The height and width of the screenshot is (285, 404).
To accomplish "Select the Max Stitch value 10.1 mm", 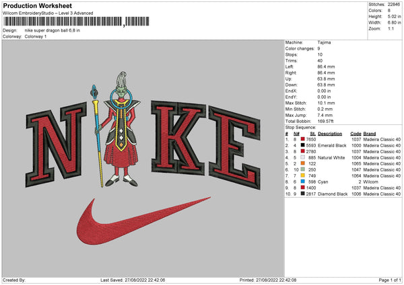I will point(326,103).
